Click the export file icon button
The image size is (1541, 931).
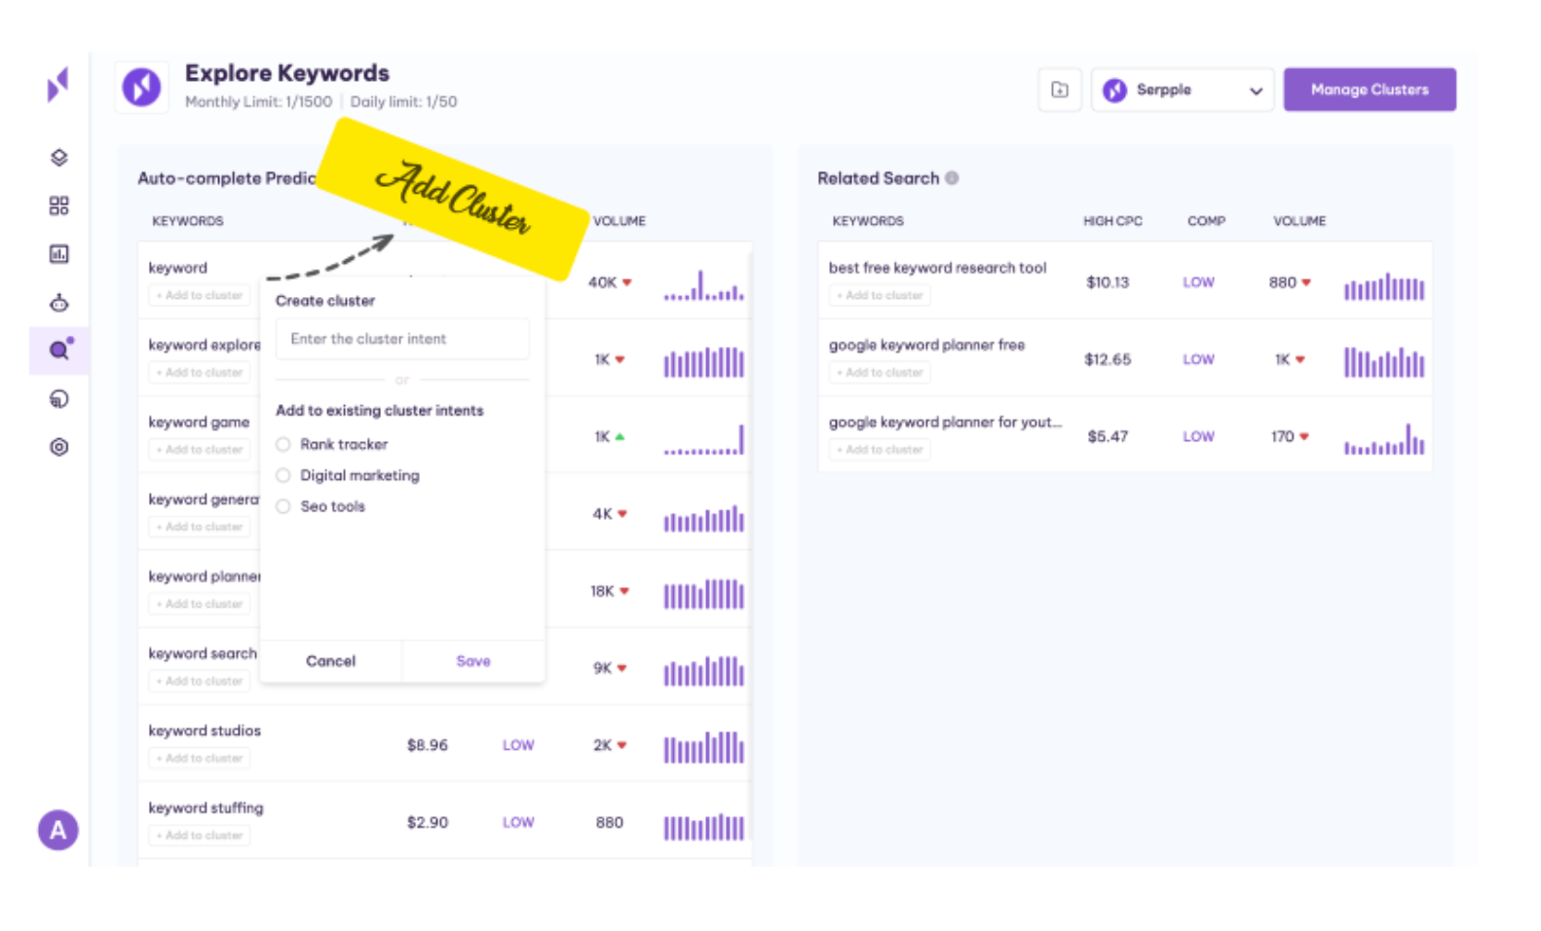pyautogui.click(x=1060, y=90)
